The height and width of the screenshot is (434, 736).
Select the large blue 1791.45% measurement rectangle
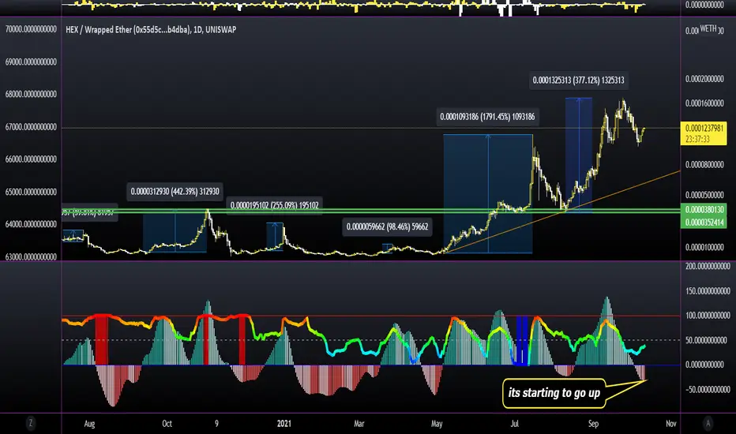click(488, 194)
